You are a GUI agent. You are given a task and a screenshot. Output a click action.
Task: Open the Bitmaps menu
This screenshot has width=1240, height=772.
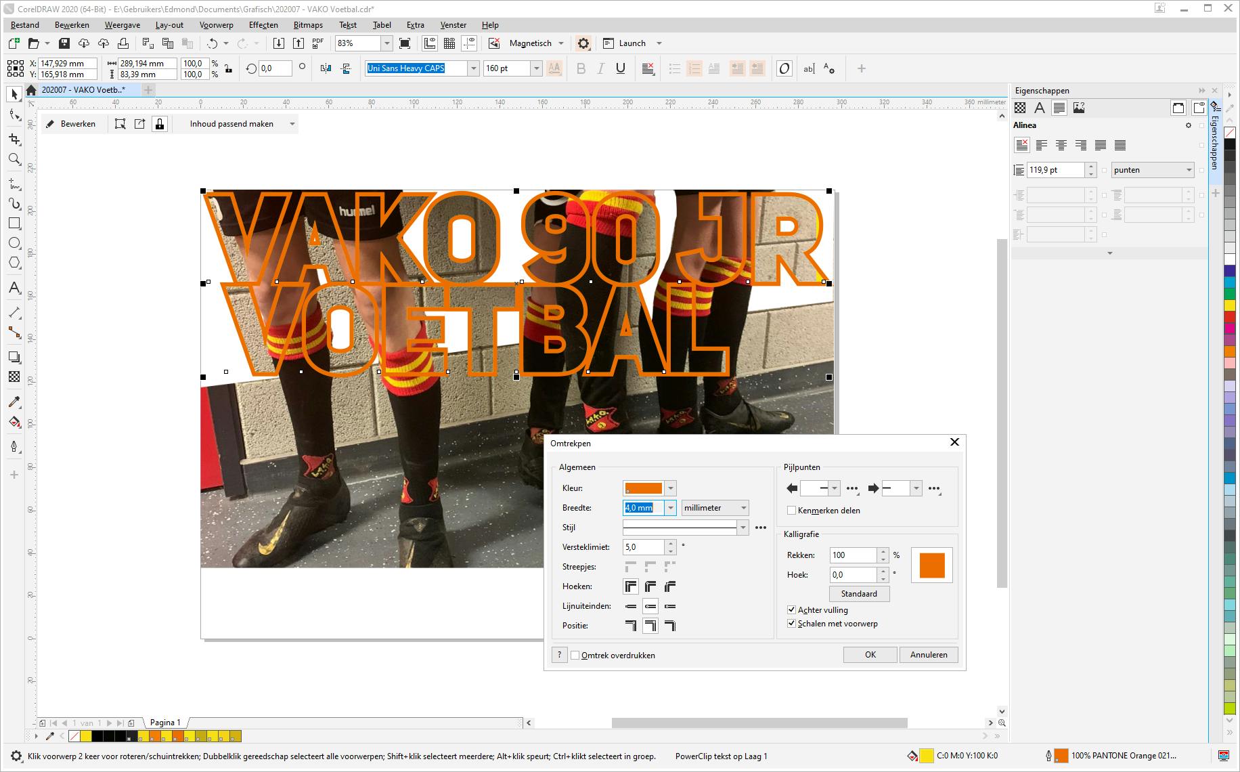[308, 25]
